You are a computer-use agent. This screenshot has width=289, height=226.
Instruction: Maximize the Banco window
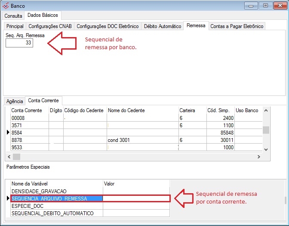click(265, 6)
